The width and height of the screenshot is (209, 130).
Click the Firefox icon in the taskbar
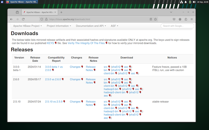point(7,2)
